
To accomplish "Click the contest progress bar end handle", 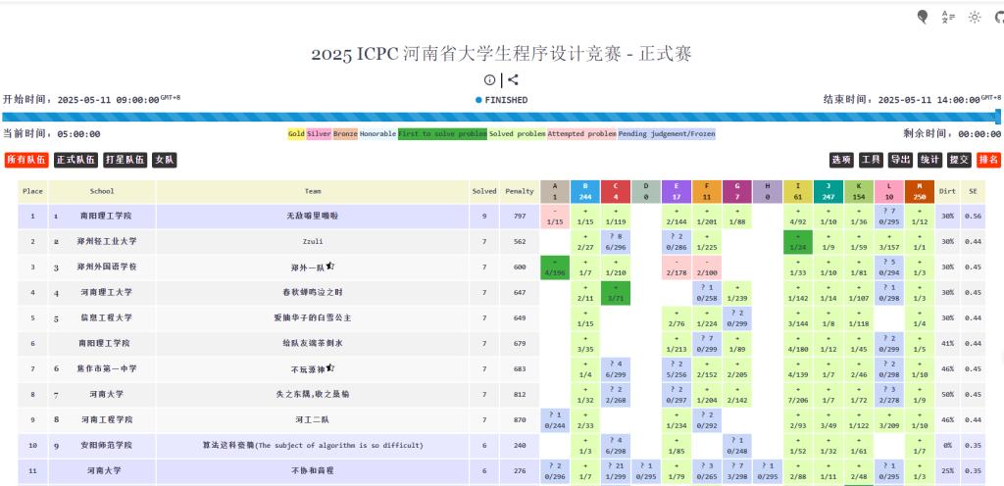I will coord(998,117).
